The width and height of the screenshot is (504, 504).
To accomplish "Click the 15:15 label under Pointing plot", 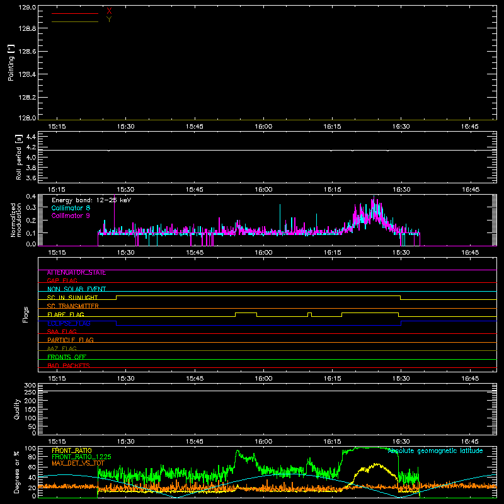I will 57,127.
